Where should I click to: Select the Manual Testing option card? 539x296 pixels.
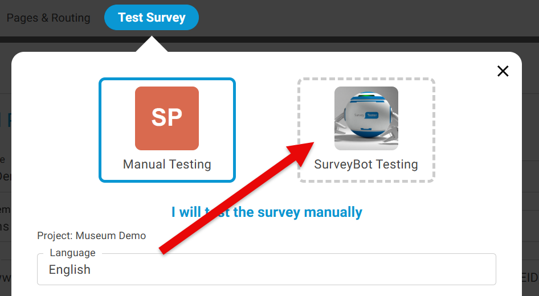[x=167, y=130]
